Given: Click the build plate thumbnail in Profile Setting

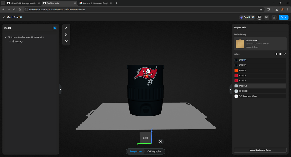Looking at the screenshot, I should click(x=240, y=44).
